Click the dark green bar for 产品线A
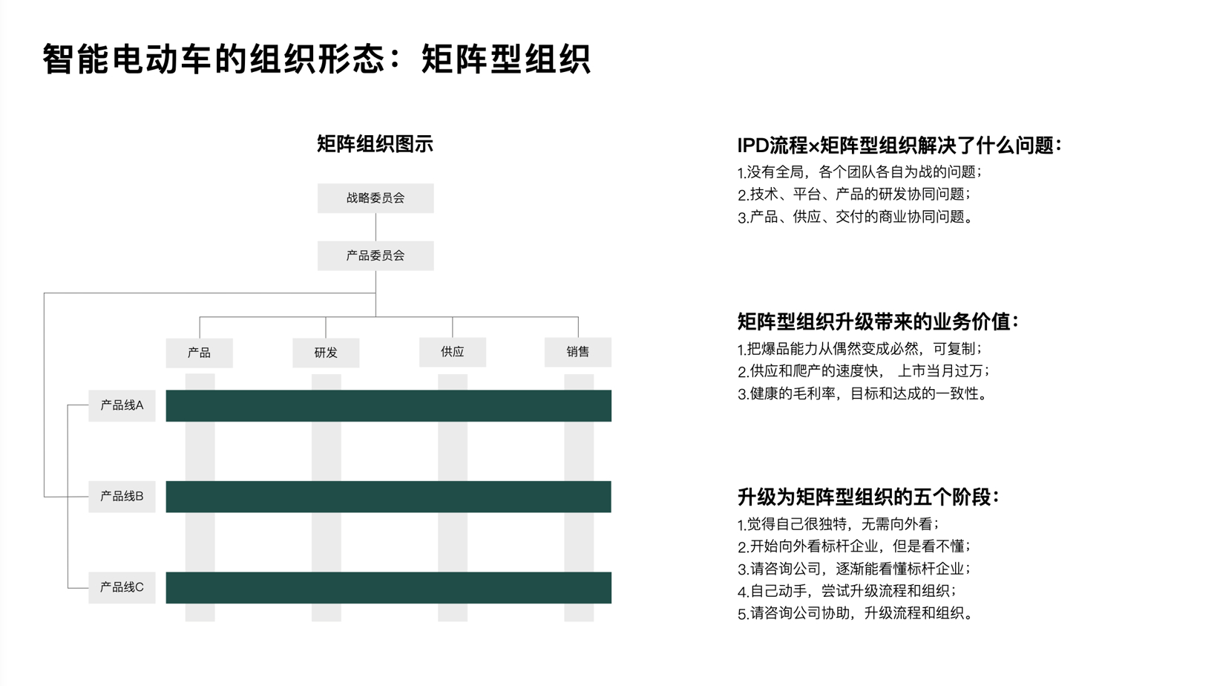 click(387, 405)
